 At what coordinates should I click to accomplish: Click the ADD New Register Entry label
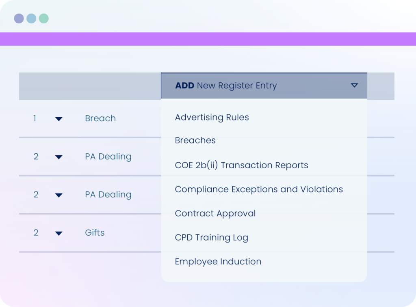[x=226, y=86]
